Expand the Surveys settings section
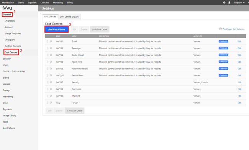Viewport: 249px width, 150px height. (x=7, y=90)
